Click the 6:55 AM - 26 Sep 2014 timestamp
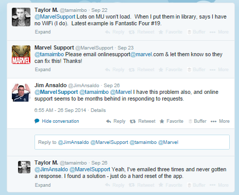239x195 pixels. [x=60, y=110]
